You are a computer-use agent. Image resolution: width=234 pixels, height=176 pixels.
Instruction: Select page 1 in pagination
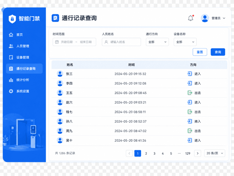(x=137, y=153)
